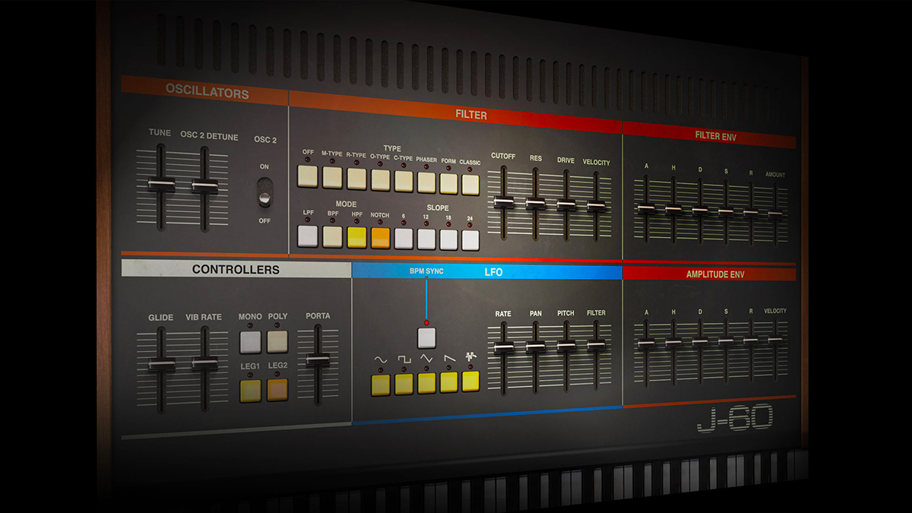
Task: Choose the C-TYPE filter type
Action: (x=404, y=182)
